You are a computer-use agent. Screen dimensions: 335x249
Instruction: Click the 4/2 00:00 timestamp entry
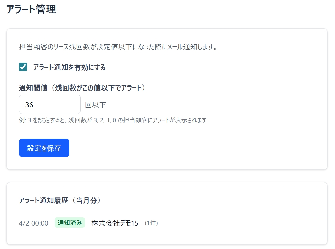[33, 223]
